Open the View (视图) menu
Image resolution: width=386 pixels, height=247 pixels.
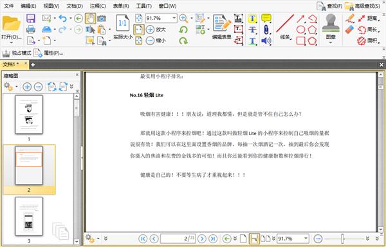[x=51, y=6]
